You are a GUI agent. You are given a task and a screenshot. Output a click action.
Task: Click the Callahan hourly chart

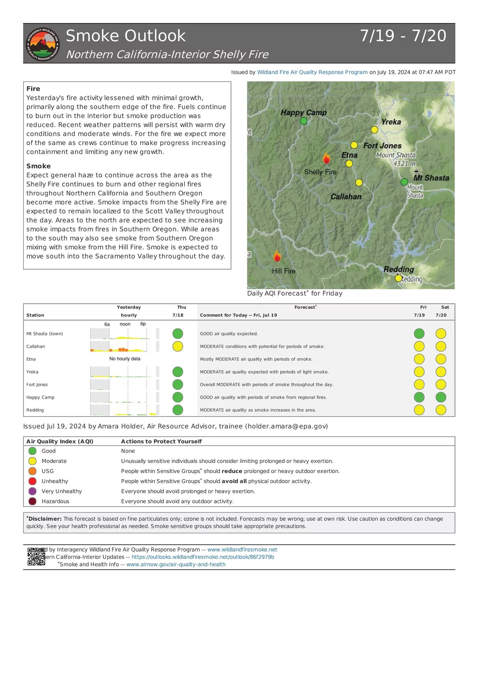pos(125,346)
